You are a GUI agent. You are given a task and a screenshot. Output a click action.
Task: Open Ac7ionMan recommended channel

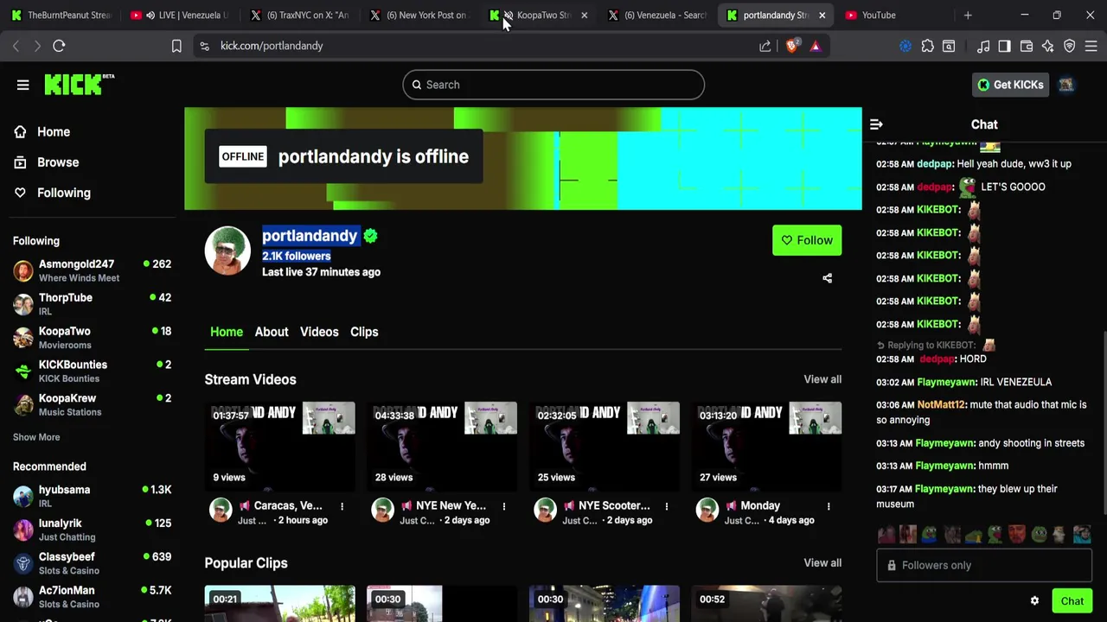click(92, 597)
